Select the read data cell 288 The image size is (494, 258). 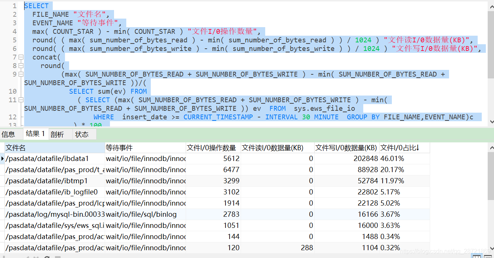(277, 248)
